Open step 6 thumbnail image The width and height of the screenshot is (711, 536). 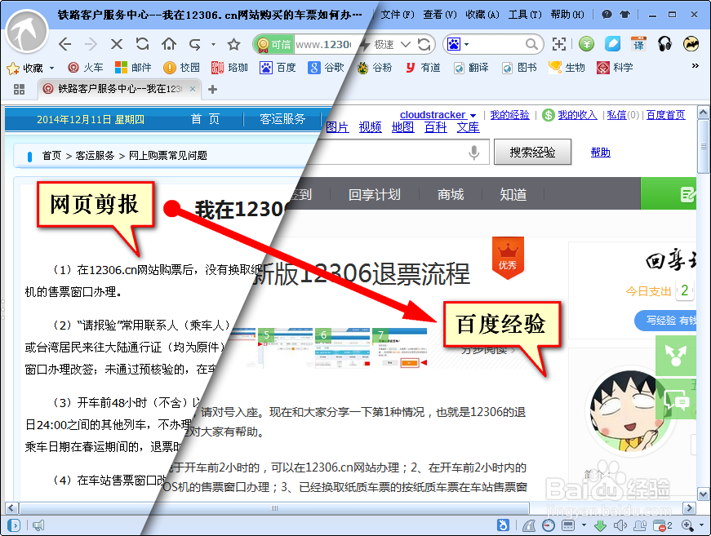pos(342,348)
